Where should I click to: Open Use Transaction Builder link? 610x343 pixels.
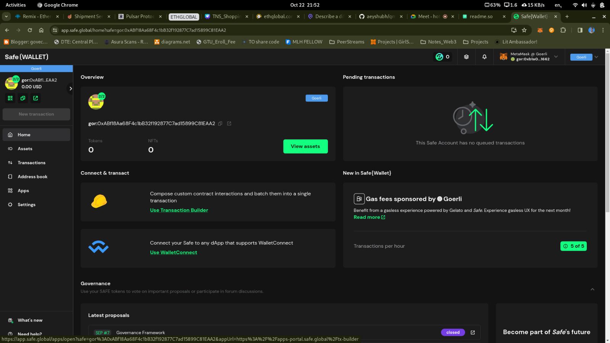(x=179, y=210)
